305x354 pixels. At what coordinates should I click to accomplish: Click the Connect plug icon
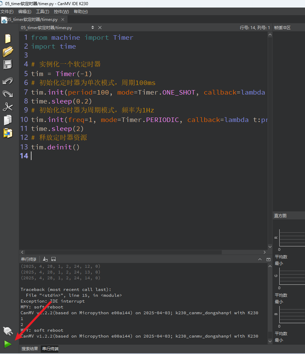click(x=8, y=331)
